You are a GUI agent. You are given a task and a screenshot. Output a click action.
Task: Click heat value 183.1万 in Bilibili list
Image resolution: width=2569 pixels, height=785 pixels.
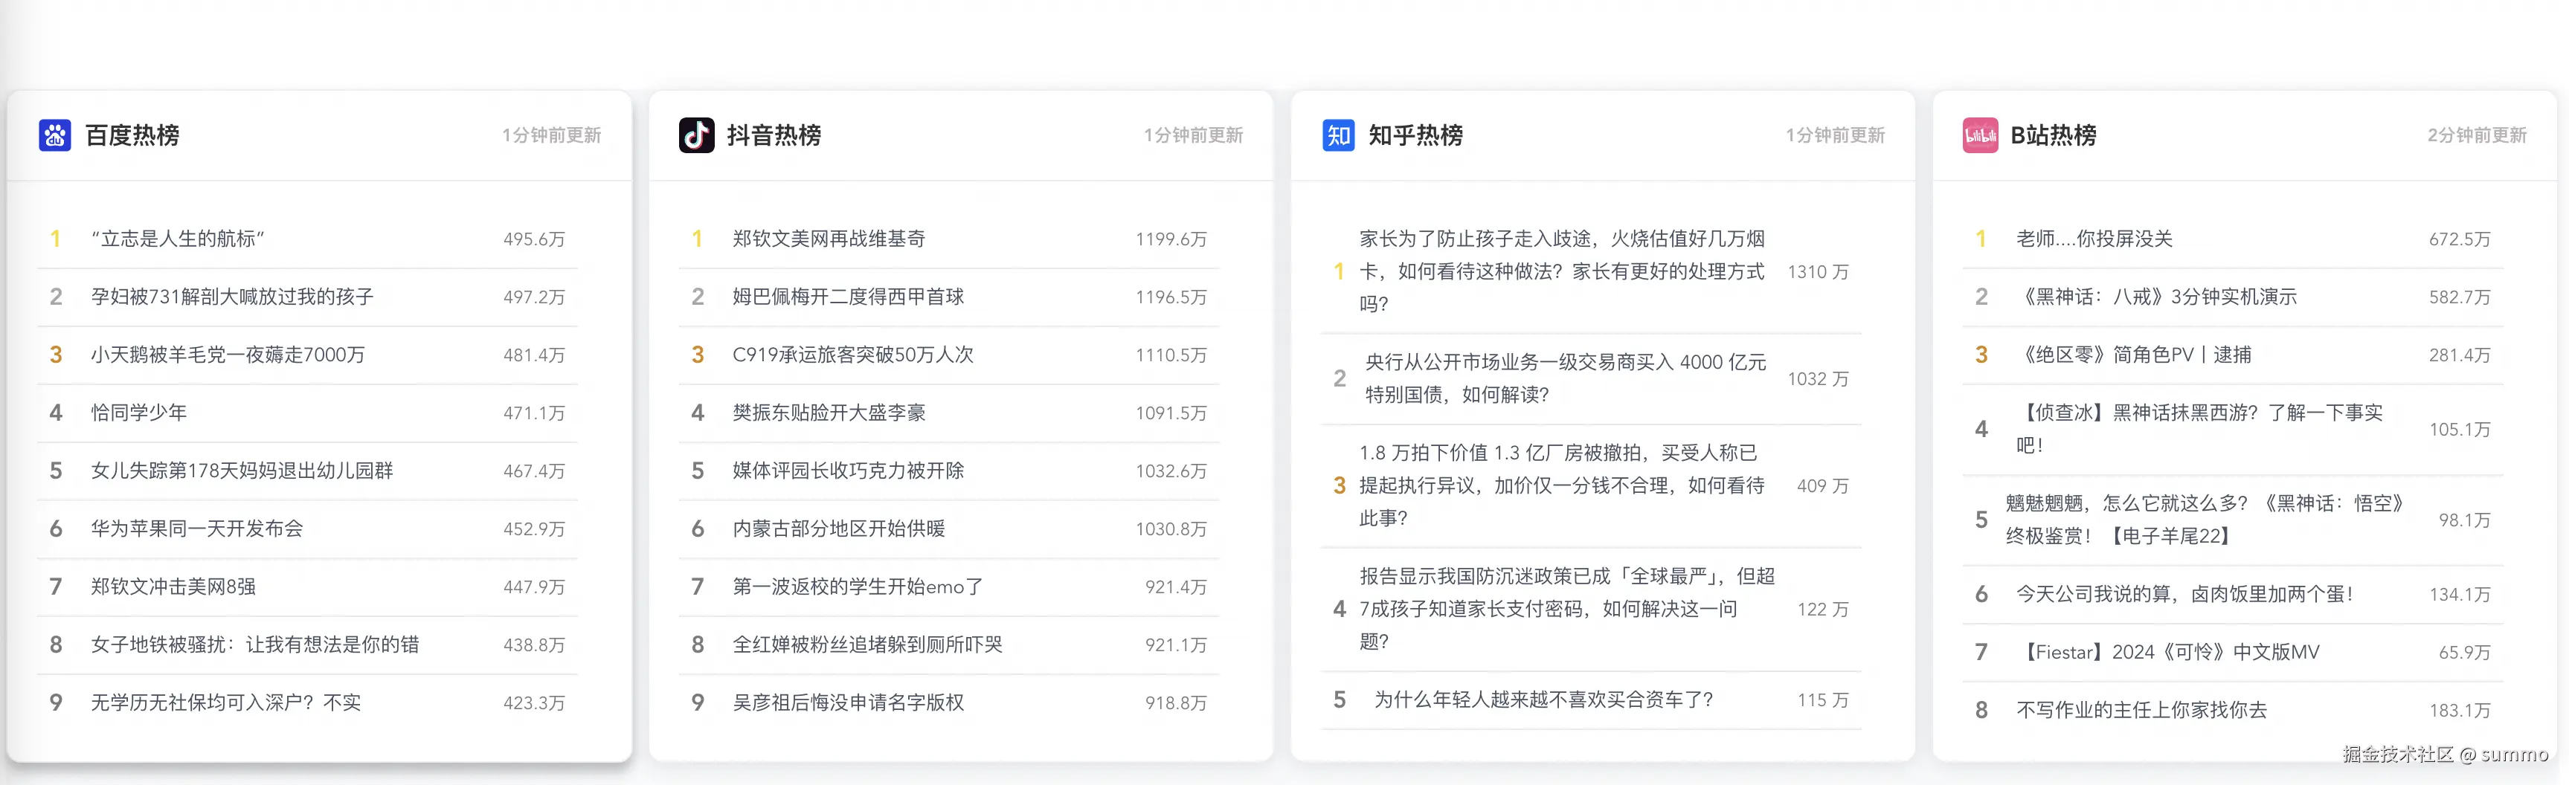(x=2460, y=710)
